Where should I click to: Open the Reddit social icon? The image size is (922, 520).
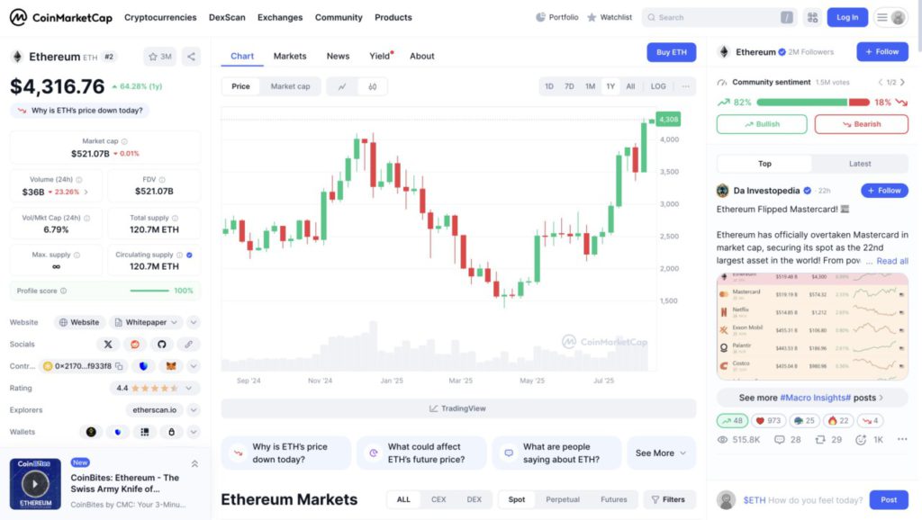[x=135, y=345]
